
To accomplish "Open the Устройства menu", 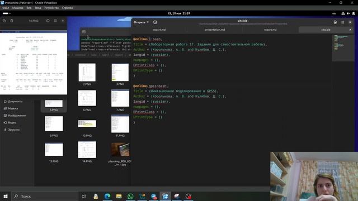I will pyautogui.click(x=51, y=8).
